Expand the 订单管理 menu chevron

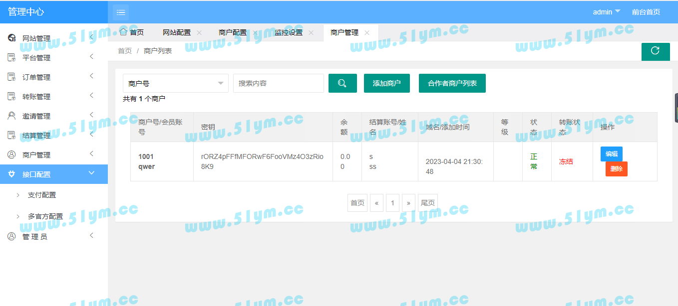[91, 76]
